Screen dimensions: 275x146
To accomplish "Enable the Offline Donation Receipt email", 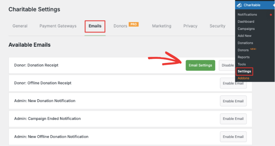I will tap(233, 83).
